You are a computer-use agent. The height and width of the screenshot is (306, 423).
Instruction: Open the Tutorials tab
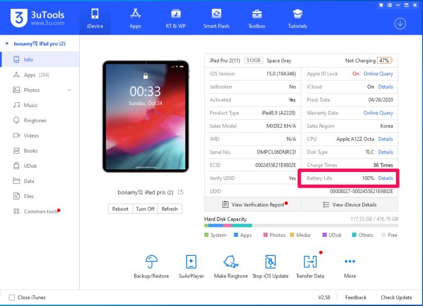[x=297, y=18]
